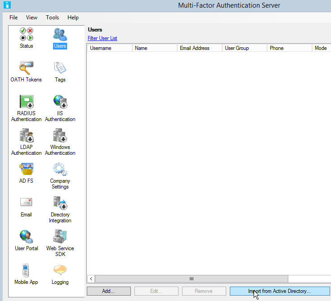Image resolution: width=331 pixels, height=301 pixels.
Task: Open LDAP Authentication settings
Action: [x=26, y=136]
